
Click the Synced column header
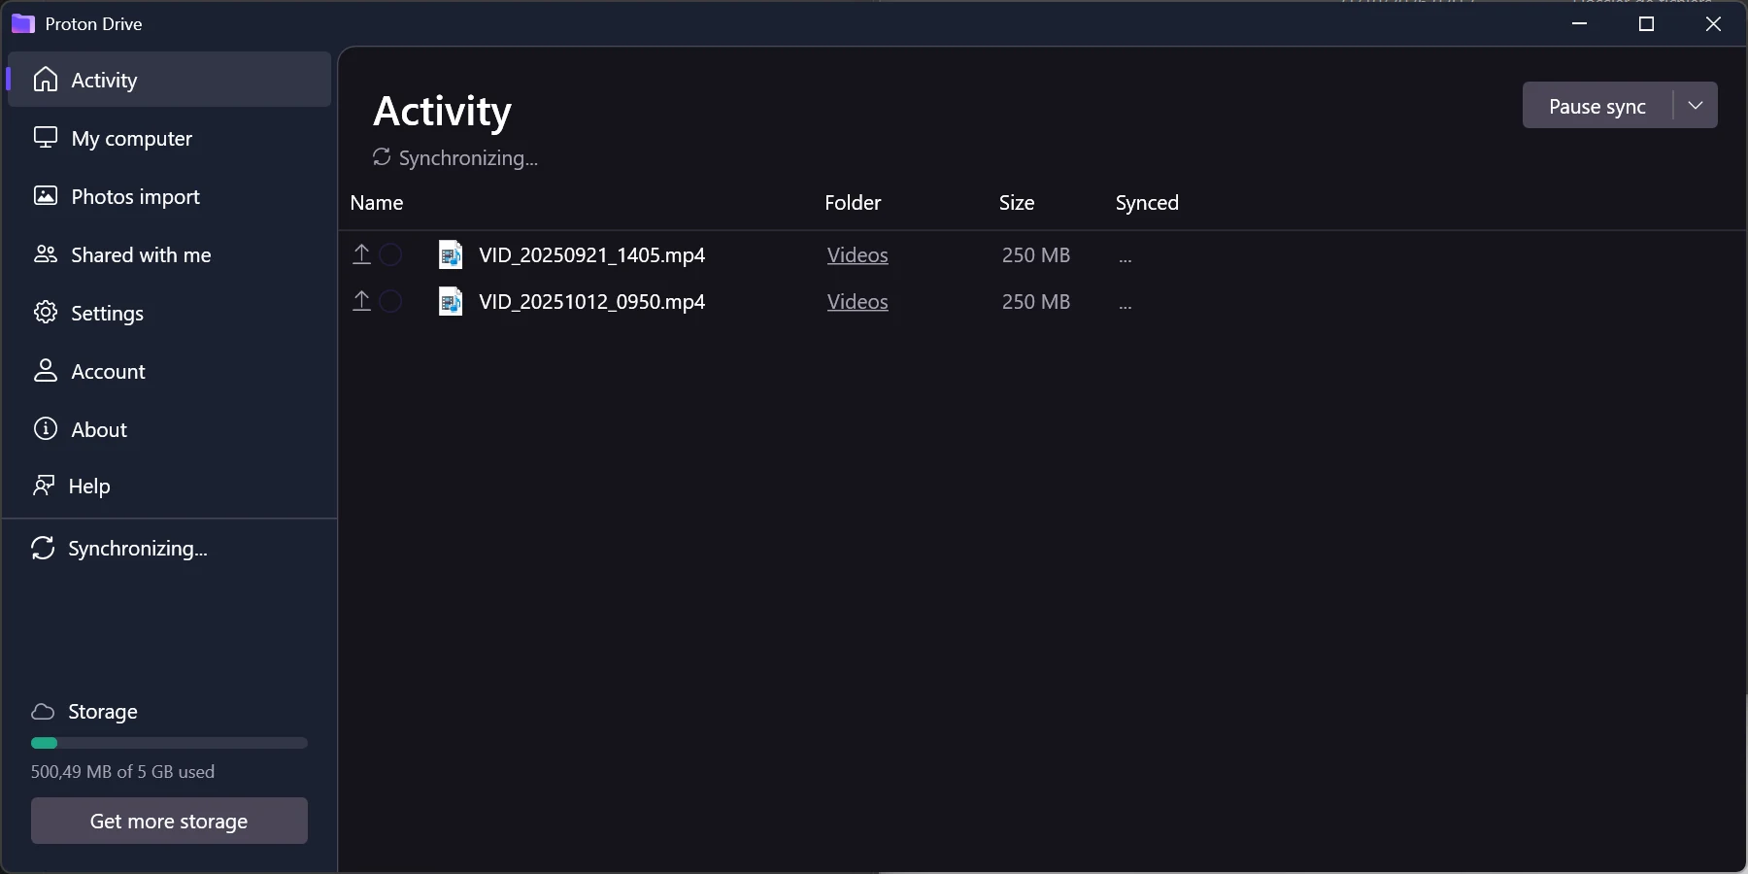click(1147, 203)
